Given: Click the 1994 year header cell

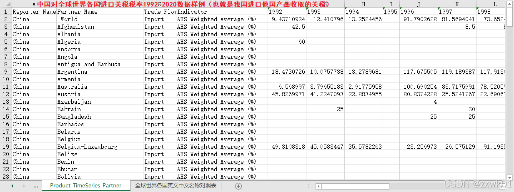Looking at the screenshot, I should [x=364, y=12].
